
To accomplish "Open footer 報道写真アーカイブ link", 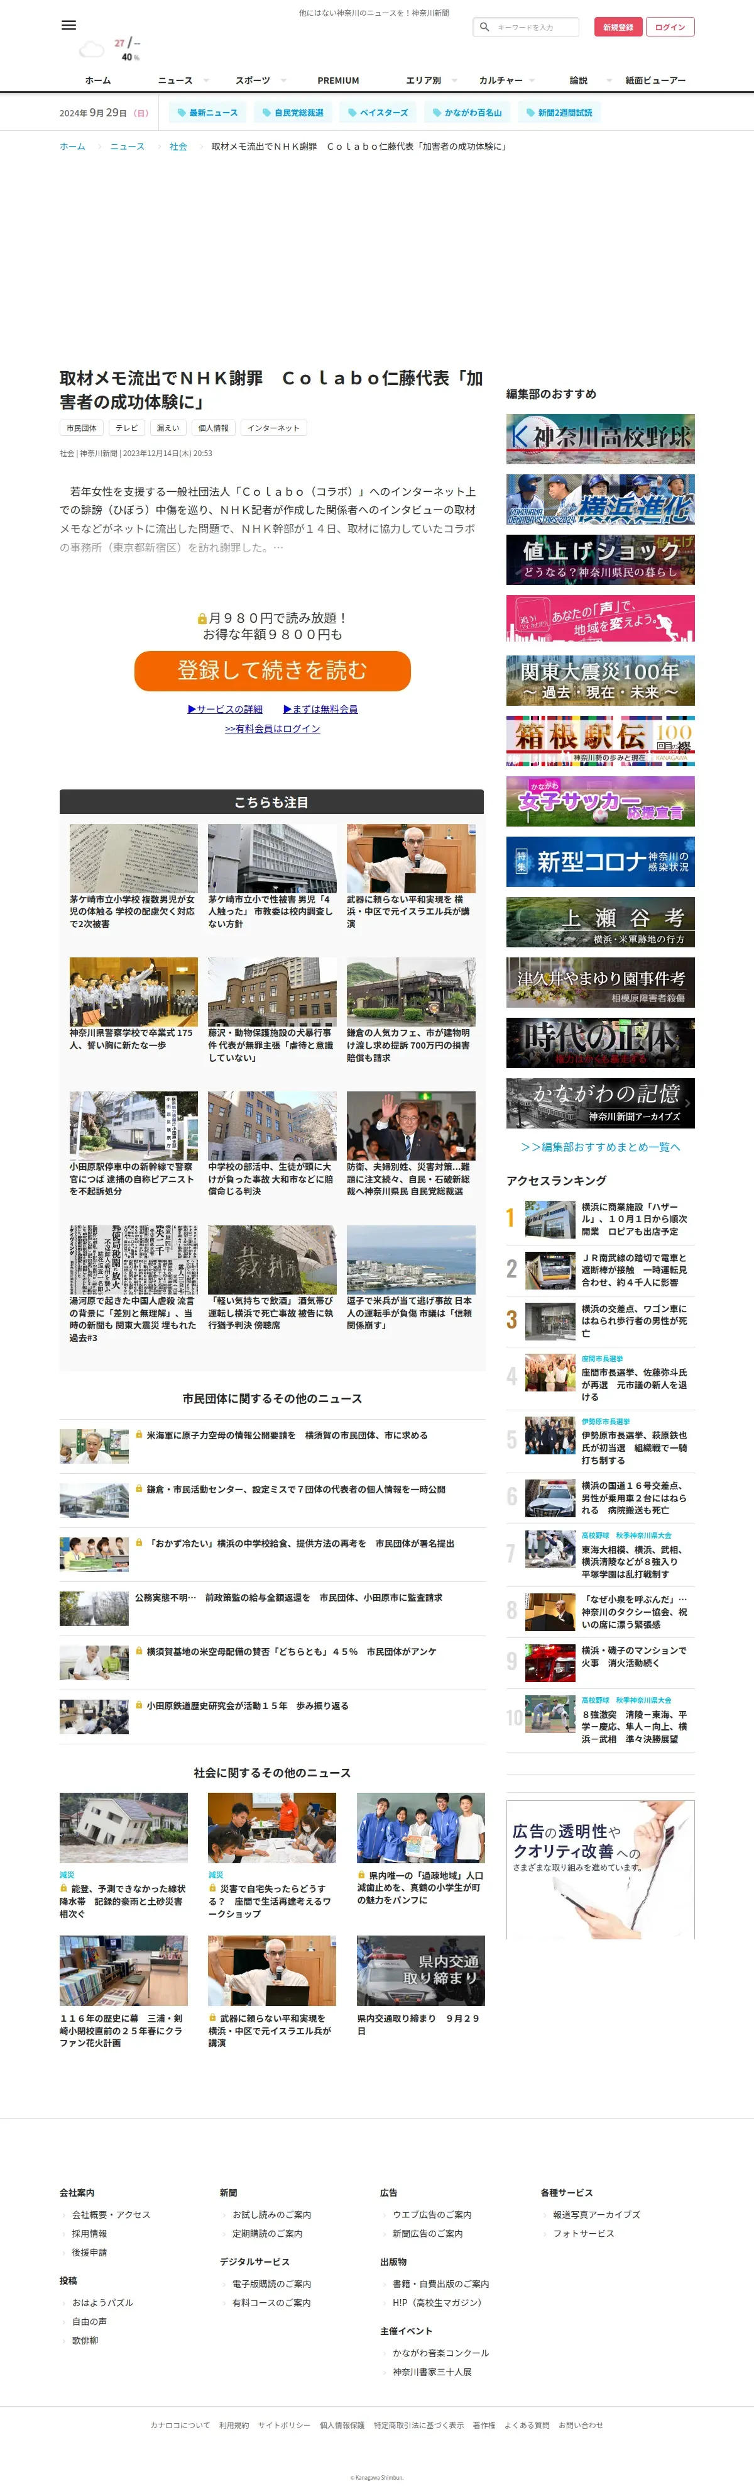I will (597, 2214).
